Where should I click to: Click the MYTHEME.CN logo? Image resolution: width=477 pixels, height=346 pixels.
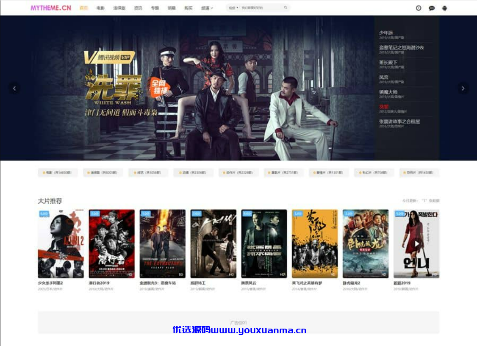51,8
